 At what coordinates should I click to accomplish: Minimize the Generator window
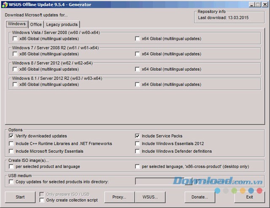coord(252,5)
